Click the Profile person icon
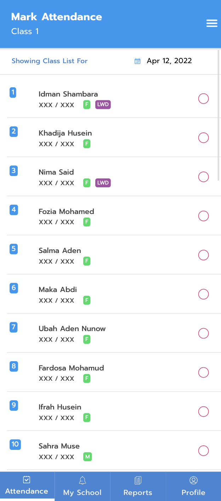The image size is (221, 501). (193, 480)
